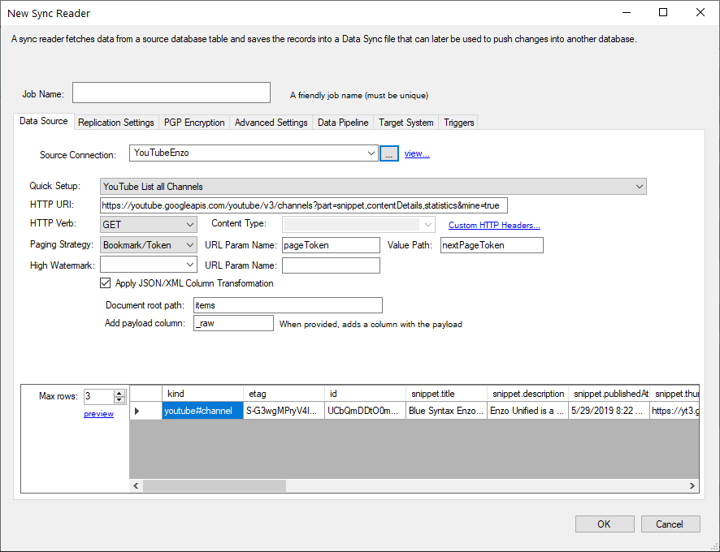Open the Content Type dropdown
The image size is (720, 552).
point(358,224)
